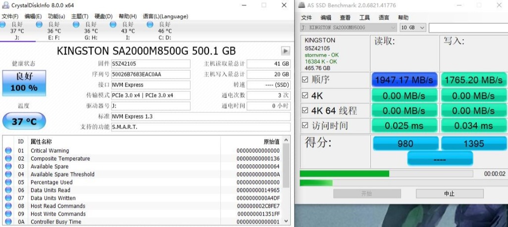Viewport: 508px width, 227px height.
Task: Select drive G: H: health status icon
Action: [x=76, y=25]
